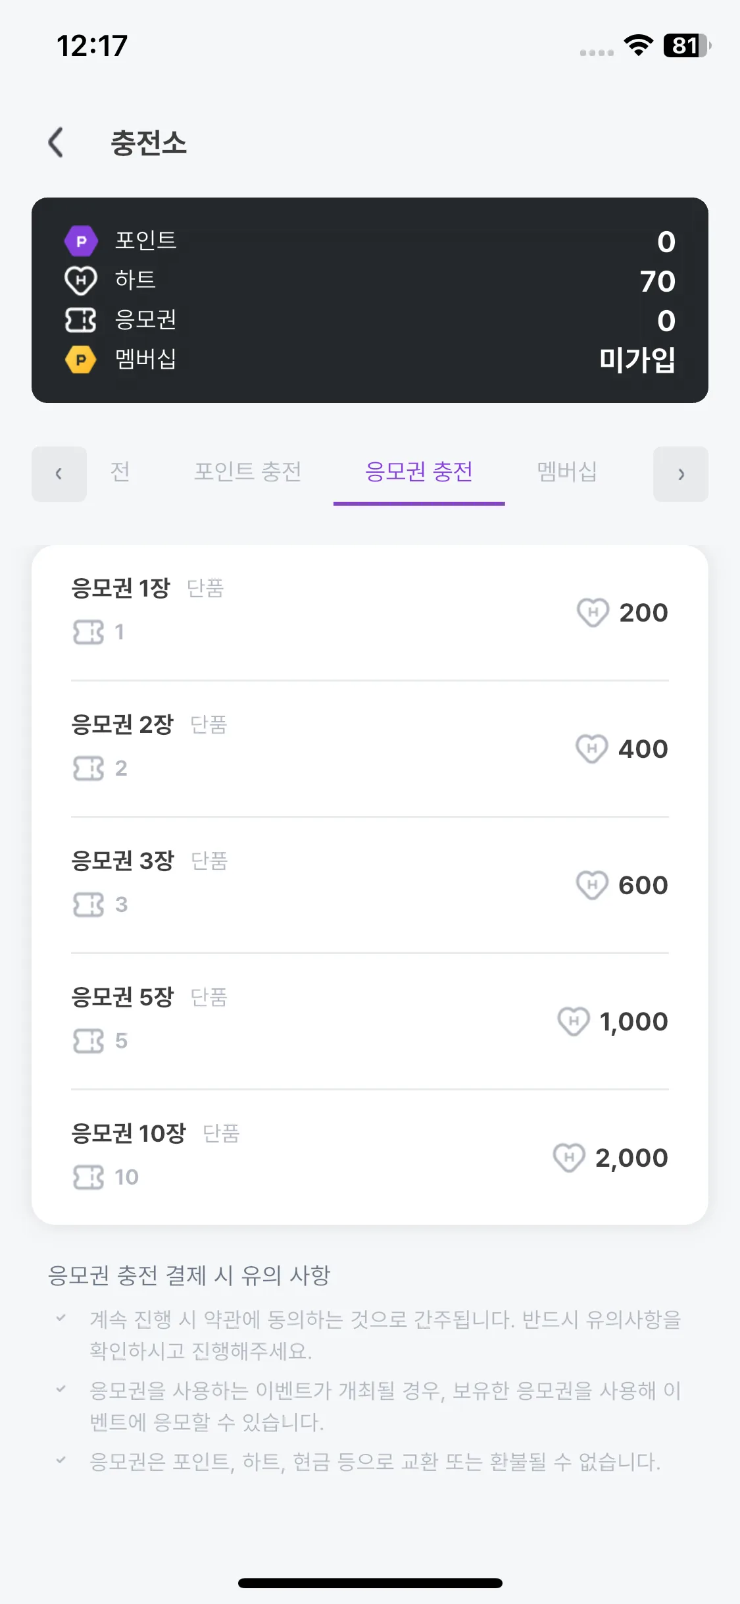Choose the 응모권 10장 package

tap(370, 1158)
